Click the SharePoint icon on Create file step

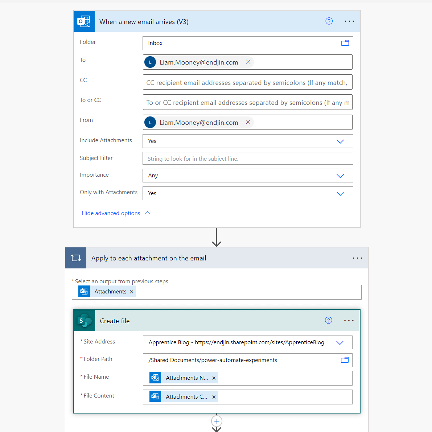84,321
